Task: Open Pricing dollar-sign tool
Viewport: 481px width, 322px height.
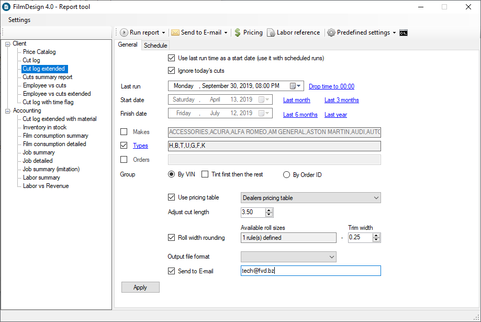Action: (238, 32)
